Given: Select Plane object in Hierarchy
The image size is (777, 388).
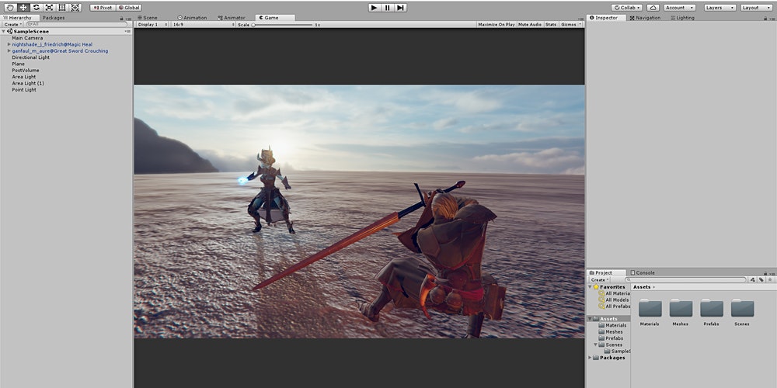Looking at the screenshot, I should (19, 64).
